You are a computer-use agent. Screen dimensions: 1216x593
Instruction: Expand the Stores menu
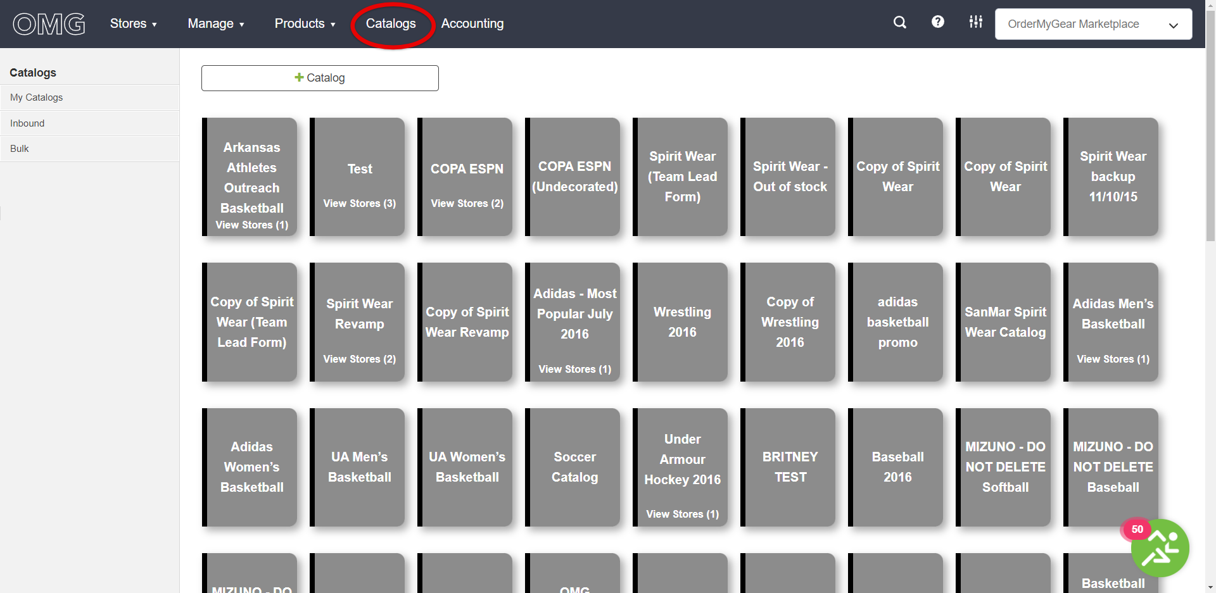(x=134, y=23)
